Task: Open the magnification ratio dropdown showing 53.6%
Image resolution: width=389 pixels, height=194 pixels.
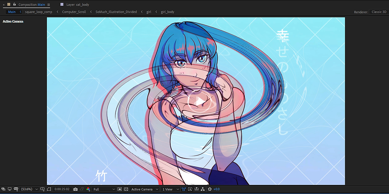Action: click(x=29, y=189)
